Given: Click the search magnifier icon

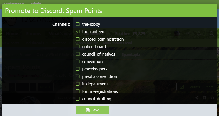Looking at the screenshot, I should click(212, 34).
